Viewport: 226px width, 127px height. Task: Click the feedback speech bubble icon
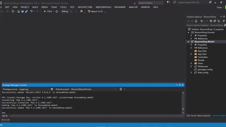click(175, 2)
